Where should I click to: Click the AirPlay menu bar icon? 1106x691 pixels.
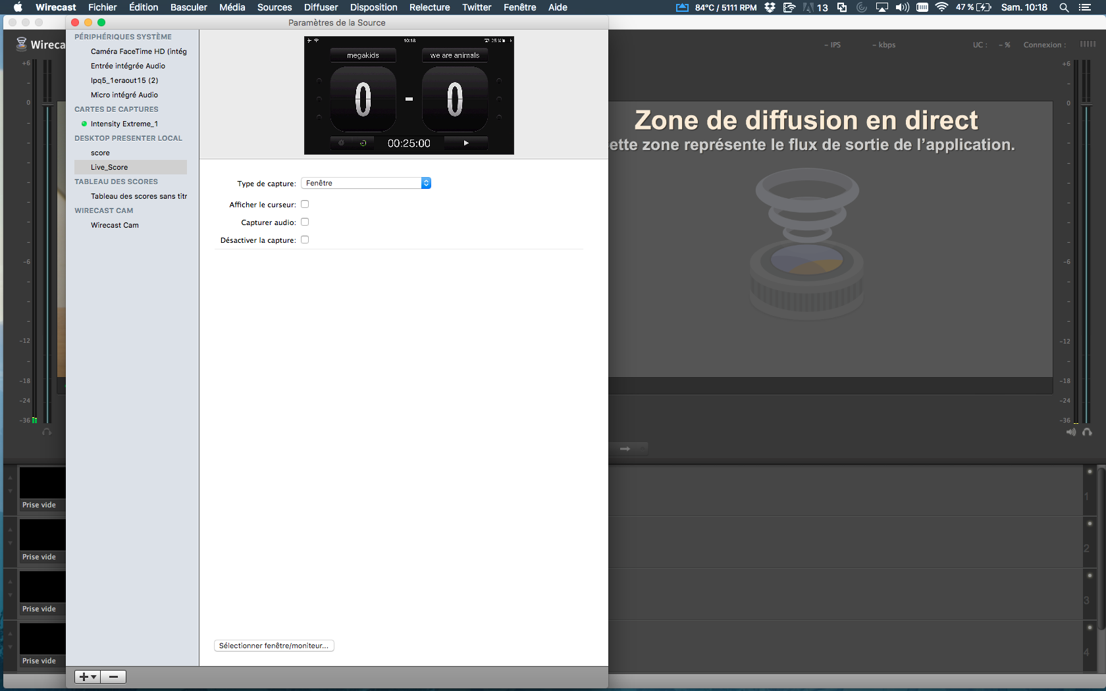click(x=882, y=7)
